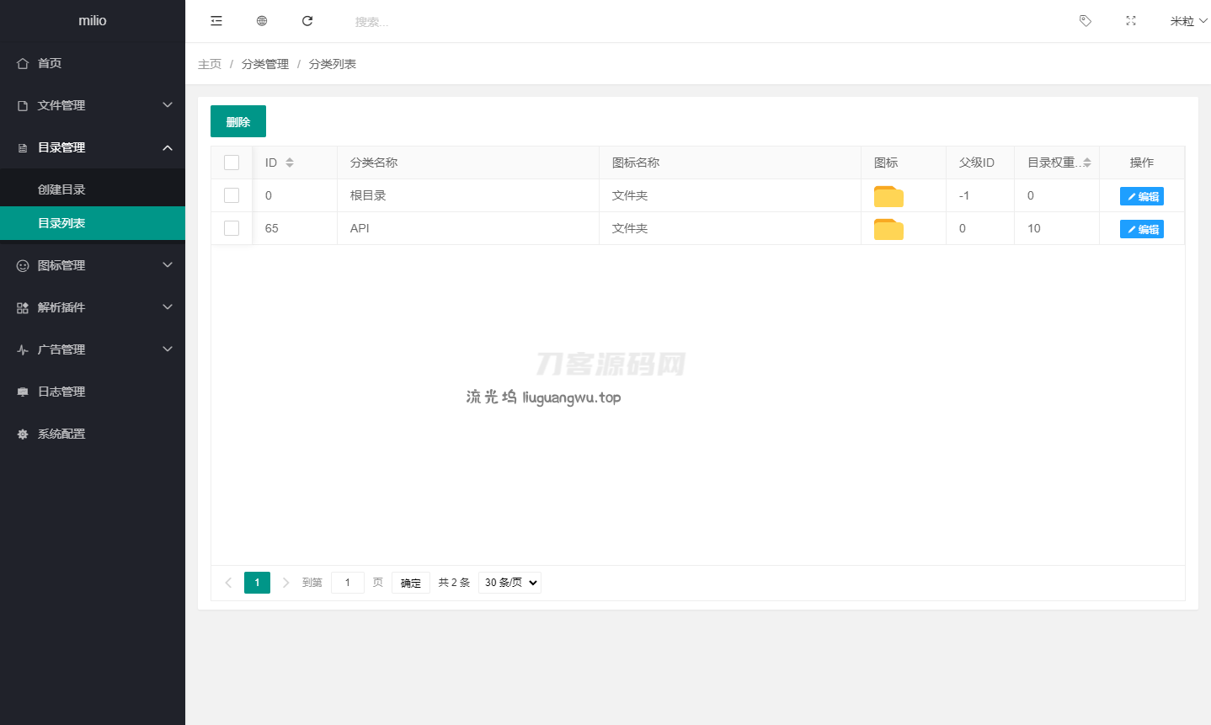Click the tag icon in the top bar
1211x725 pixels.
1086,21
